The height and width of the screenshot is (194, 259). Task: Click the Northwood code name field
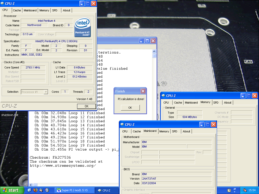[x=34, y=25]
